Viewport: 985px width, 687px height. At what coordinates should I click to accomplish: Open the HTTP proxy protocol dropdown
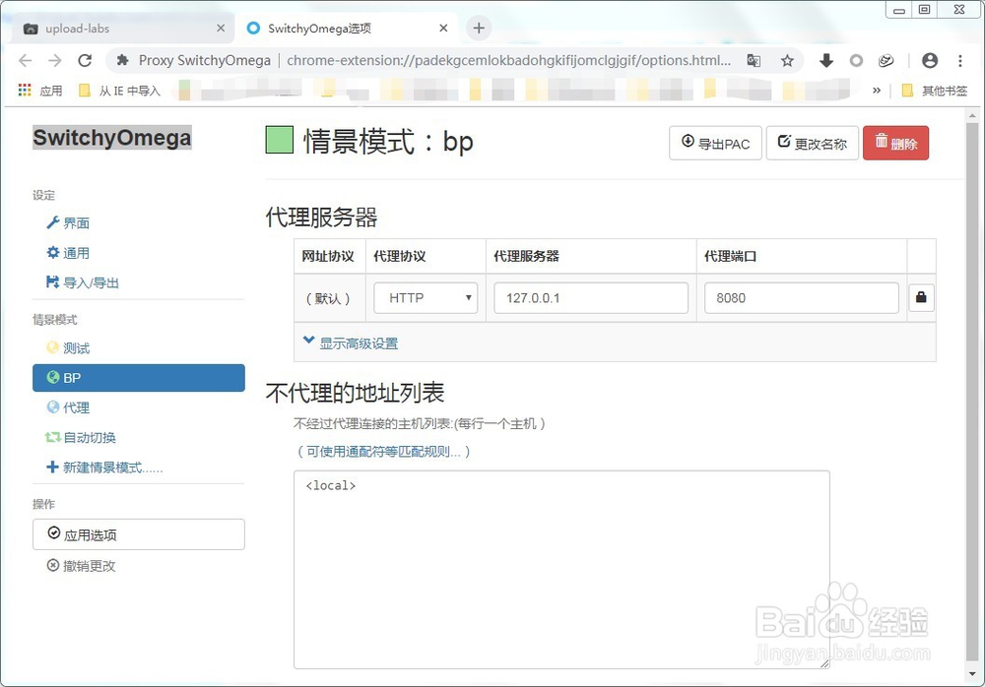coord(426,297)
